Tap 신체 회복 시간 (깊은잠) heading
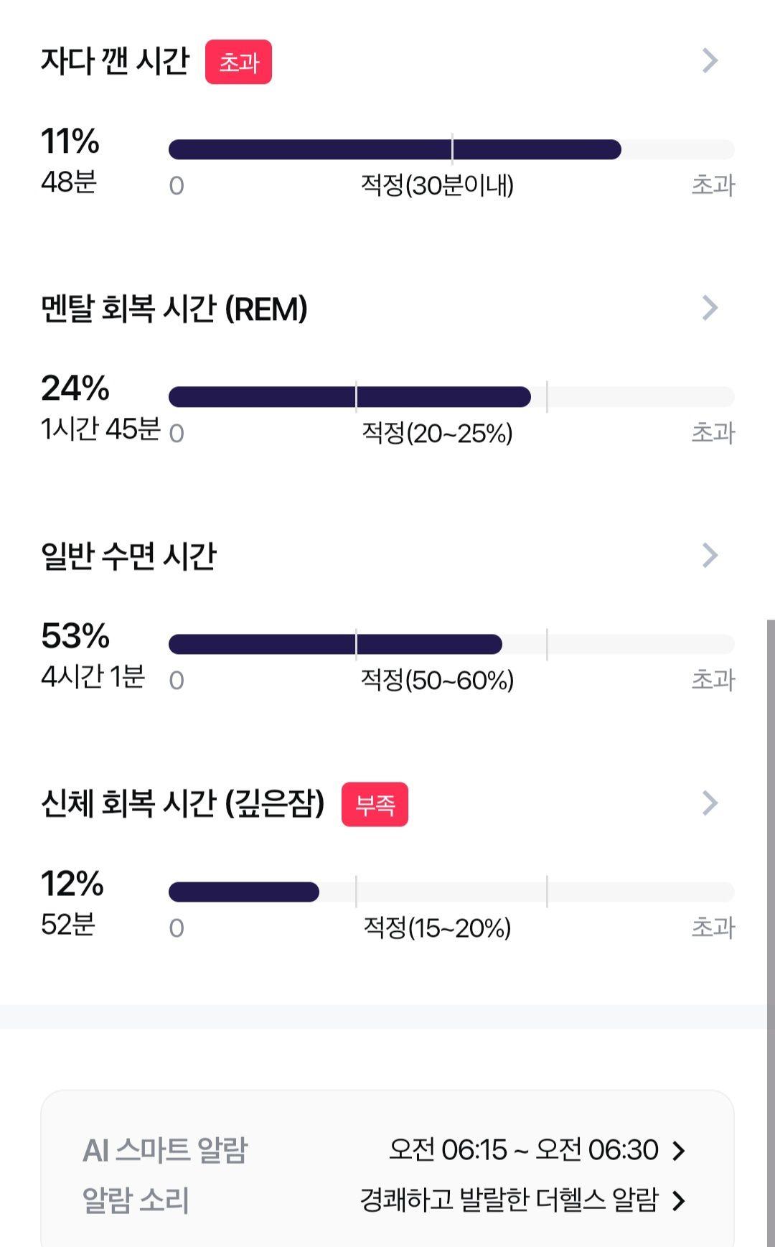This screenshot has width=775, height=1247. [x=183, y=803]
